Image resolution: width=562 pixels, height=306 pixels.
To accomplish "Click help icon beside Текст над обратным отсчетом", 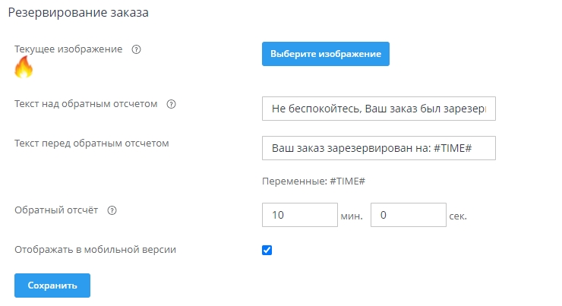I will click(171, 105).
